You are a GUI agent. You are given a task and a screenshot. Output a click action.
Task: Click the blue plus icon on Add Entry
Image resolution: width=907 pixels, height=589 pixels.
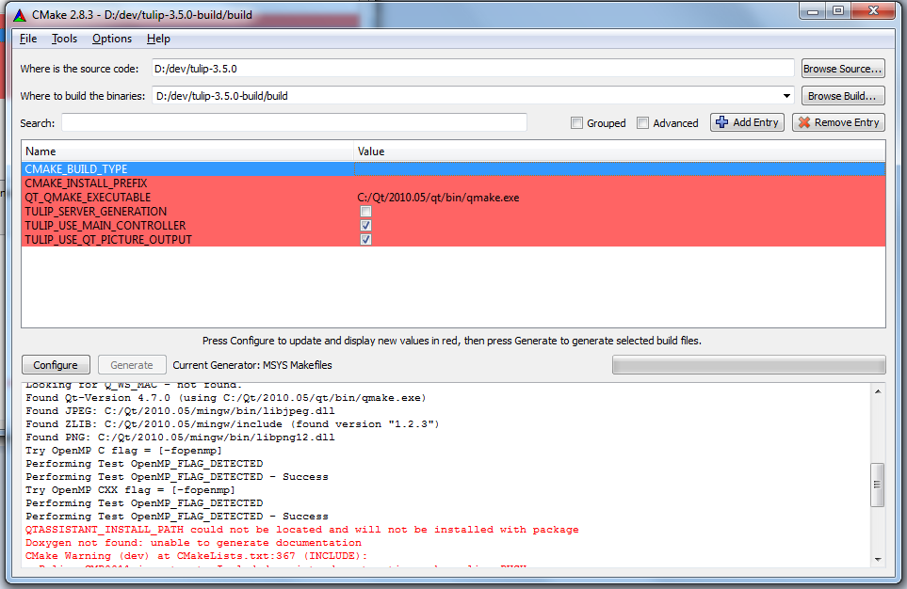[x=721, y=122]
